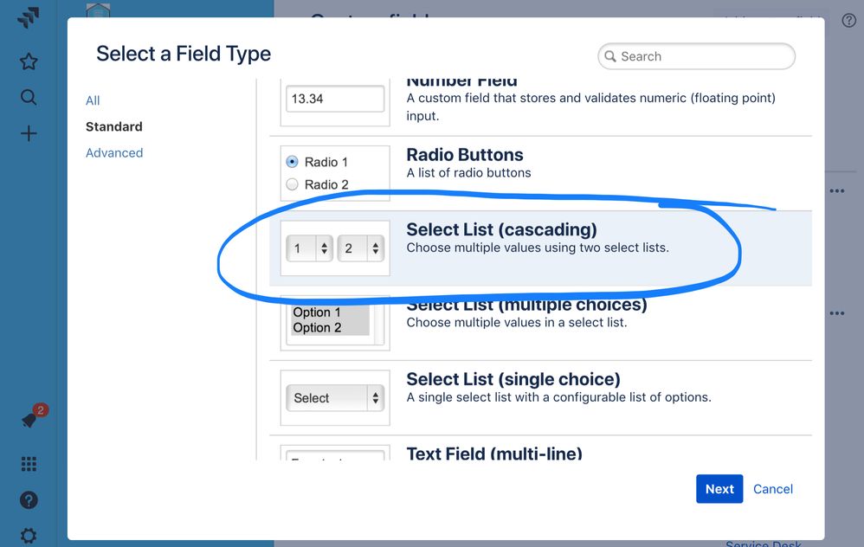Choose Select List (single choice) field type
This screenshot has height=547, width=864.
(540, 398)
